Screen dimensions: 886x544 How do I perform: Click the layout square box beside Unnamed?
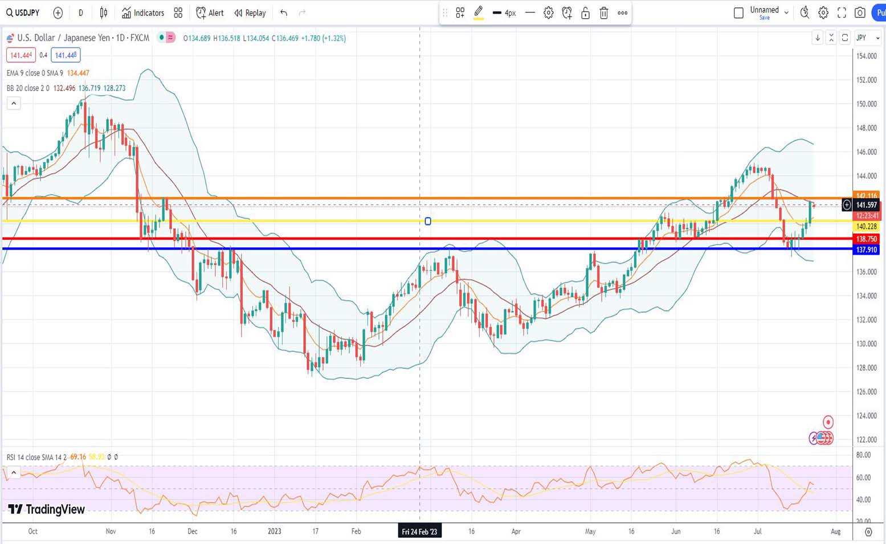click(x=738, y=13)
